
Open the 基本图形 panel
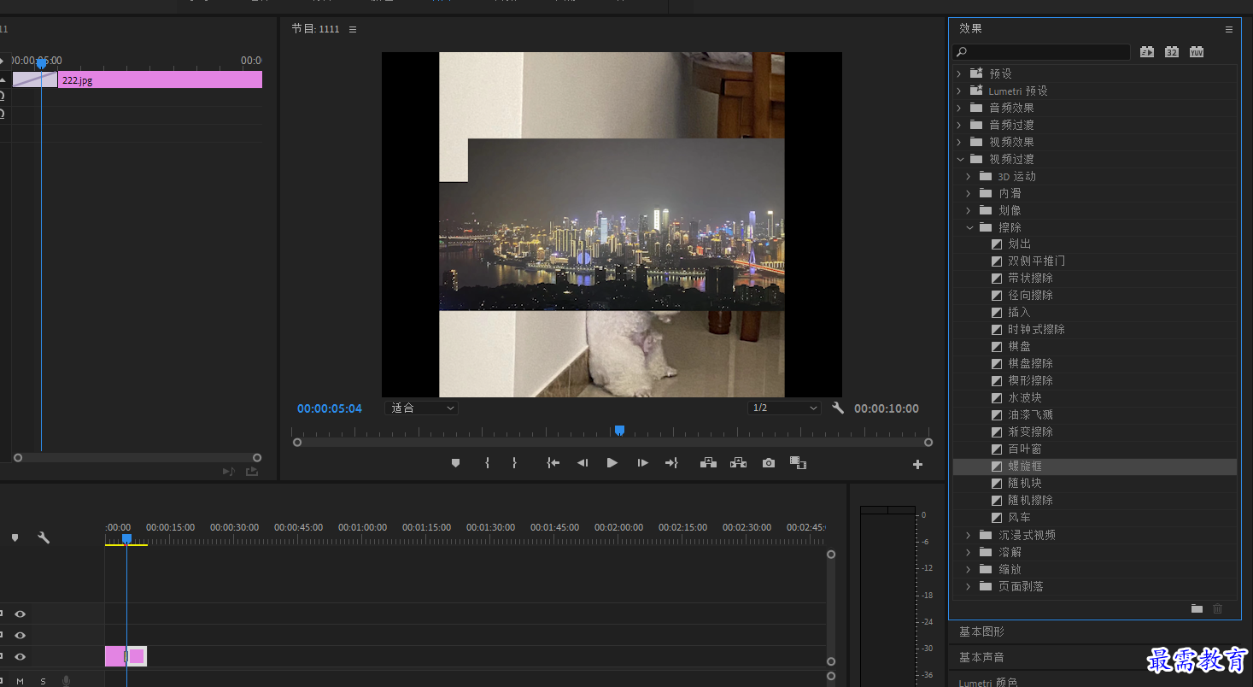click(x=981, y=631)
